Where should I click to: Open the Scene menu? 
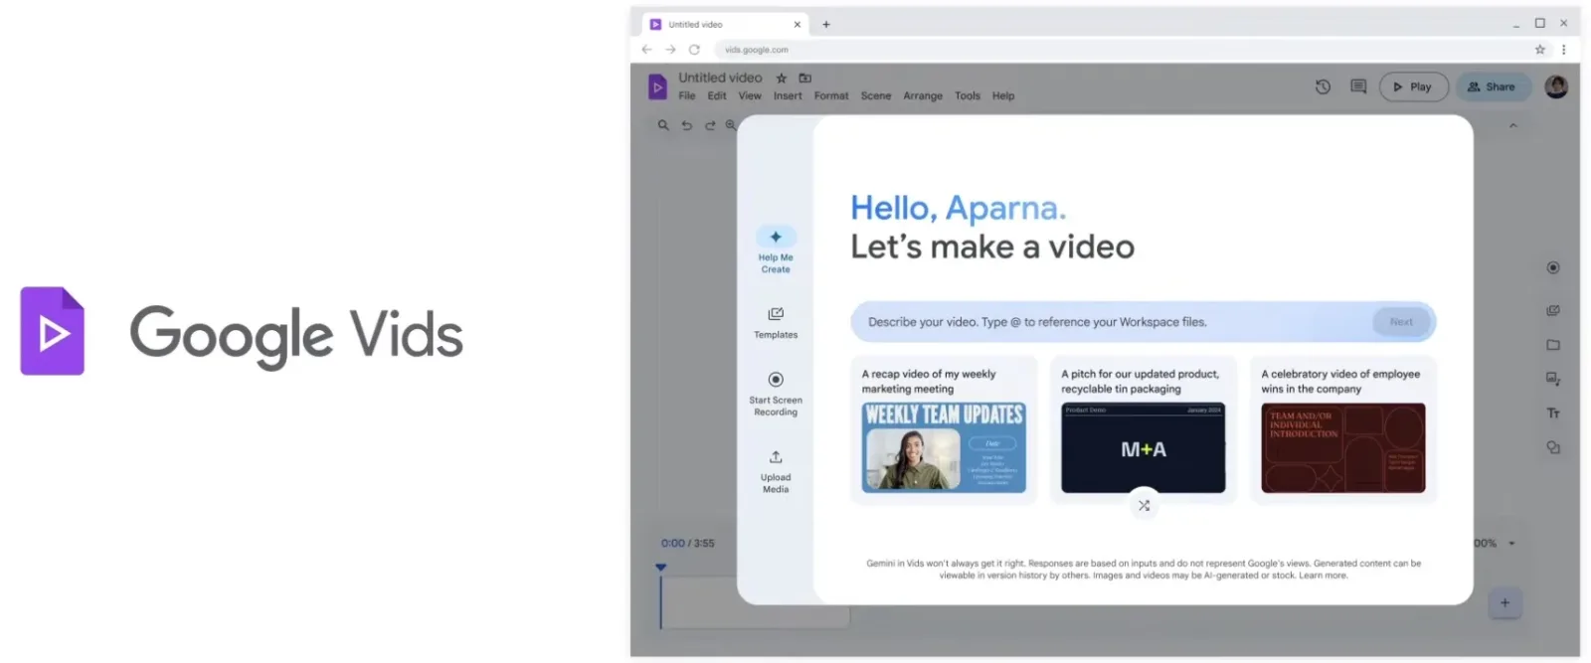tap(876, 95)
